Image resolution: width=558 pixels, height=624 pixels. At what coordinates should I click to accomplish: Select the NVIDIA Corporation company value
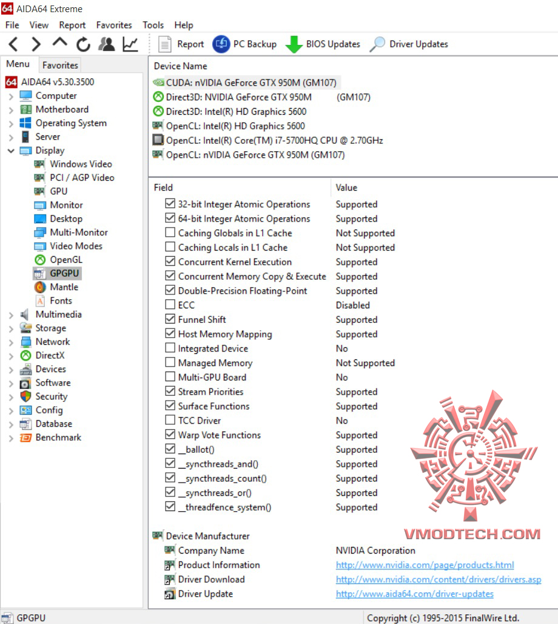(x=375, y=551)
